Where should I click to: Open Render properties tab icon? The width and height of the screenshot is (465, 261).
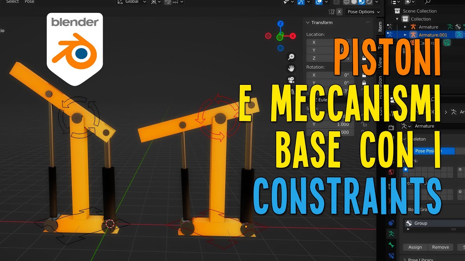click(x=391, y=128)
